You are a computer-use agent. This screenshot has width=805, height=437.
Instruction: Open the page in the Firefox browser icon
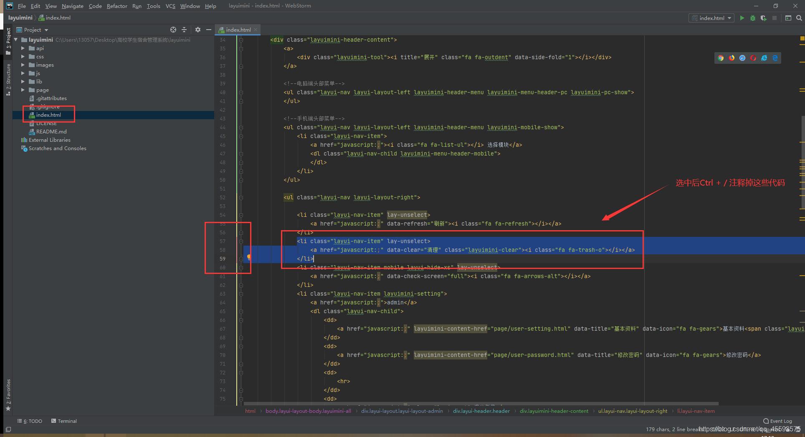(x=732, y=58)
